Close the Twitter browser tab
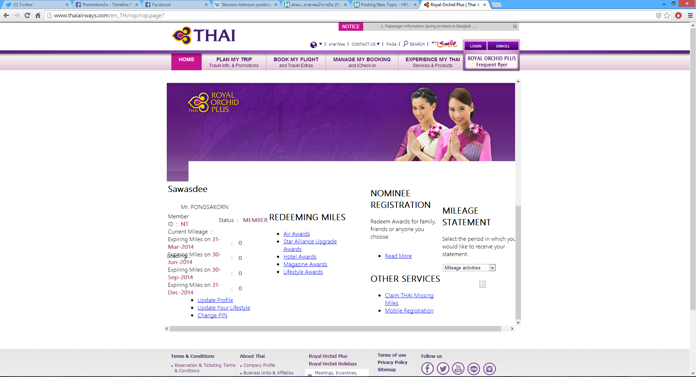The width and height of the screenshot is (696, 377). pyautogui.click(x=67, y=5)
